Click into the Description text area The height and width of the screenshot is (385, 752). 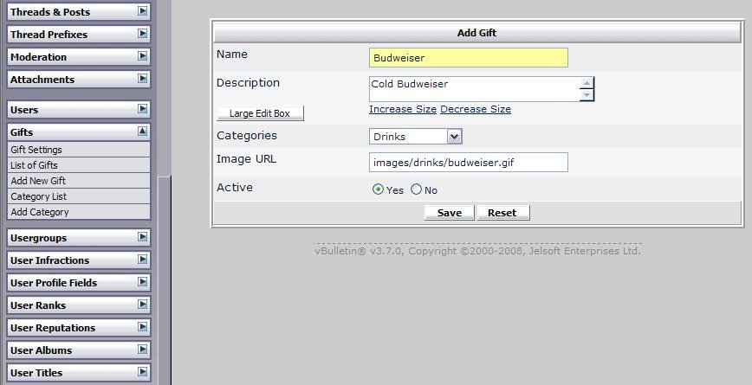click(474, 89)
